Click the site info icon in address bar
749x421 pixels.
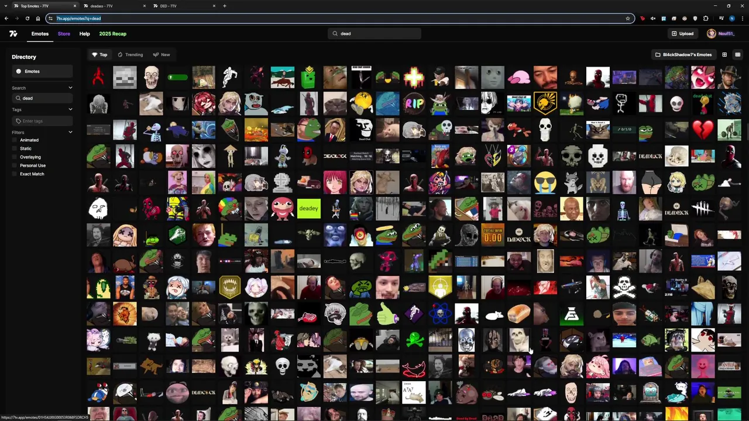tap(51, 18)
